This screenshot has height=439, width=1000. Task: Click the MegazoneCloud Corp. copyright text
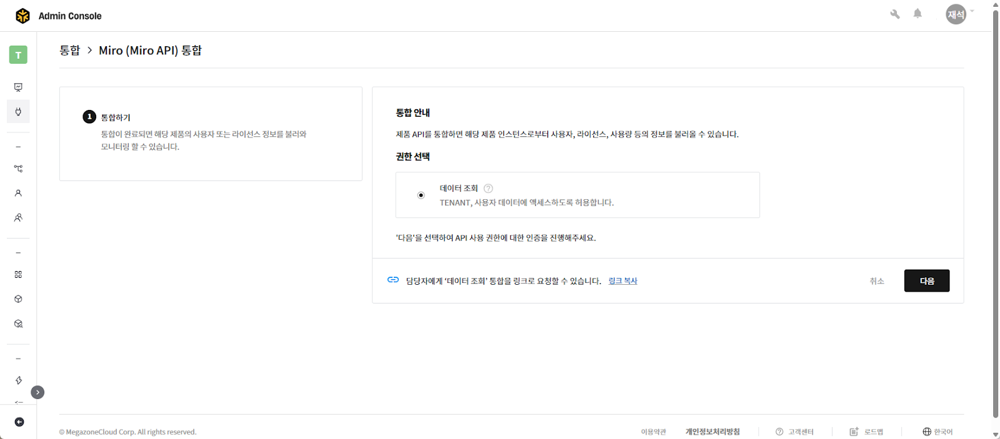(x=127, y=432)
